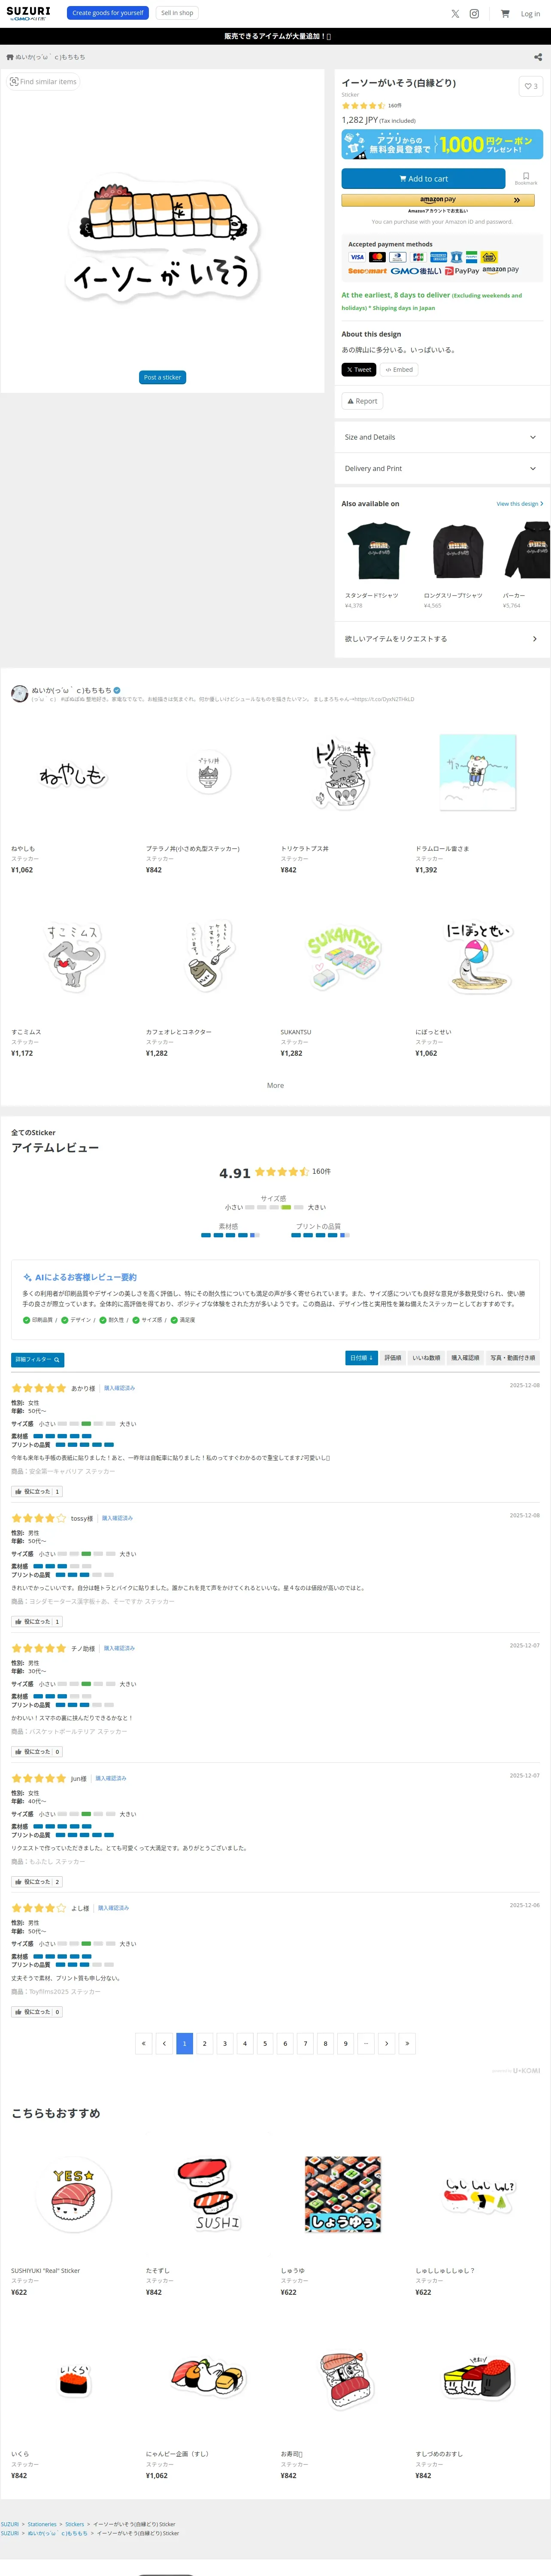Sort reviews by 日付順
Image resolution: width=551 pixels, height=2576 pixels.
pos(361,1358)
